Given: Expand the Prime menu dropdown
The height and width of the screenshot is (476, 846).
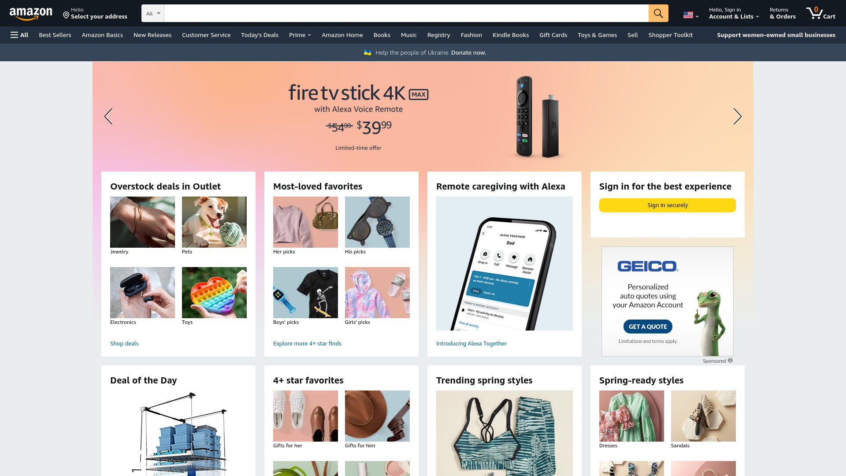Looking at the screenshot, I should (300, 35).
